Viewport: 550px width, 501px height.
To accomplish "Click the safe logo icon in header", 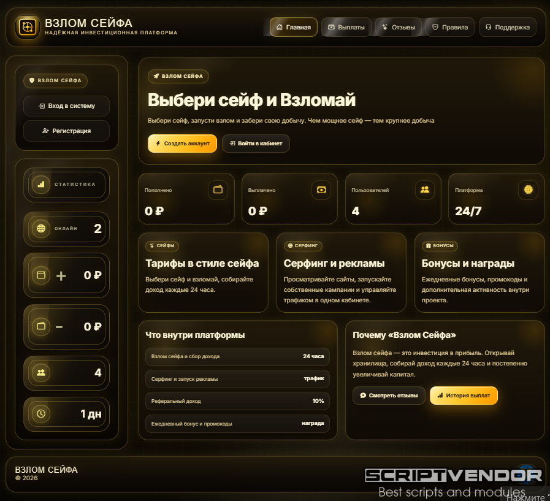I will [28, 26].
